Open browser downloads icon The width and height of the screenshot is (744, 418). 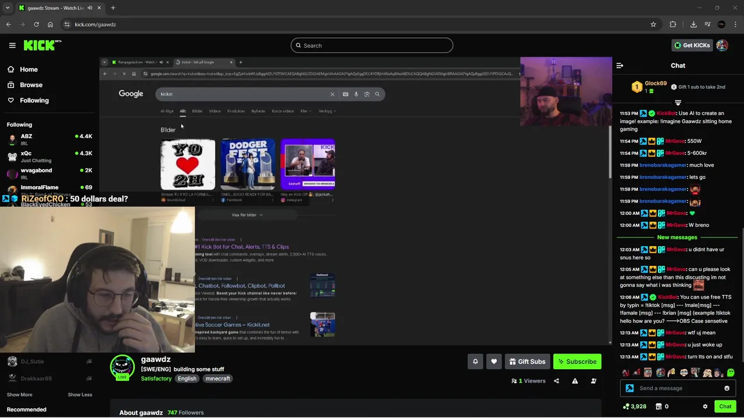pyautogui.click(x=693, y=24)
